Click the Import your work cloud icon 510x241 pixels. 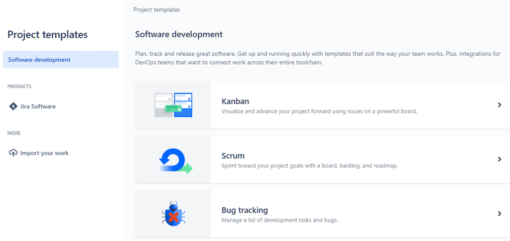(x=13, y=153)
